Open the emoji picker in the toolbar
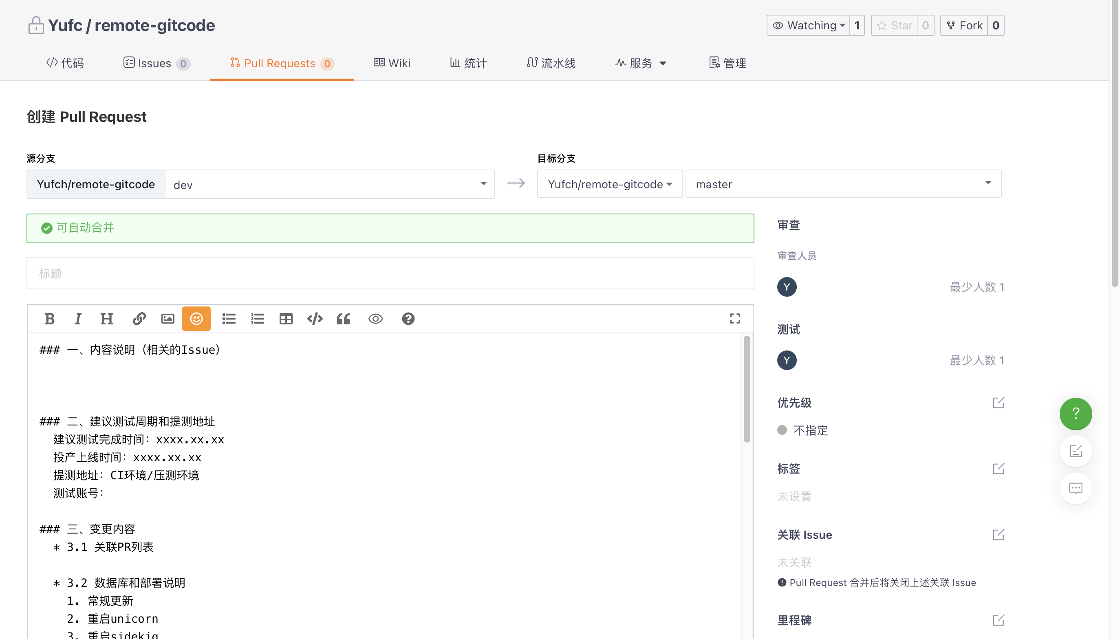The height and width of the screenshot is (639, 1120). pos(196,319)
